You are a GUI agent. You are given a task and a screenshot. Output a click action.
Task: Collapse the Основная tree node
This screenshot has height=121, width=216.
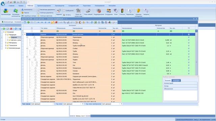(4, 32)
